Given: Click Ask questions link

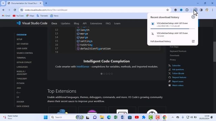Looking at the screenshot, I should coord(178,70).
